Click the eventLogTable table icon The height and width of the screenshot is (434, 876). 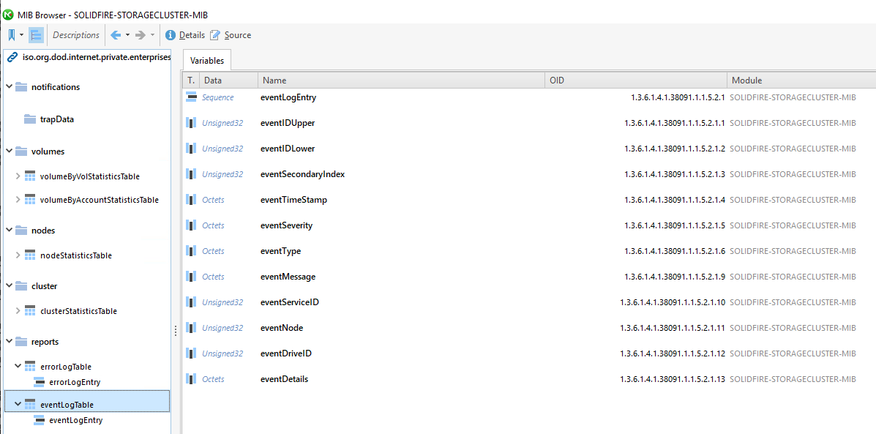click(30, 404)
